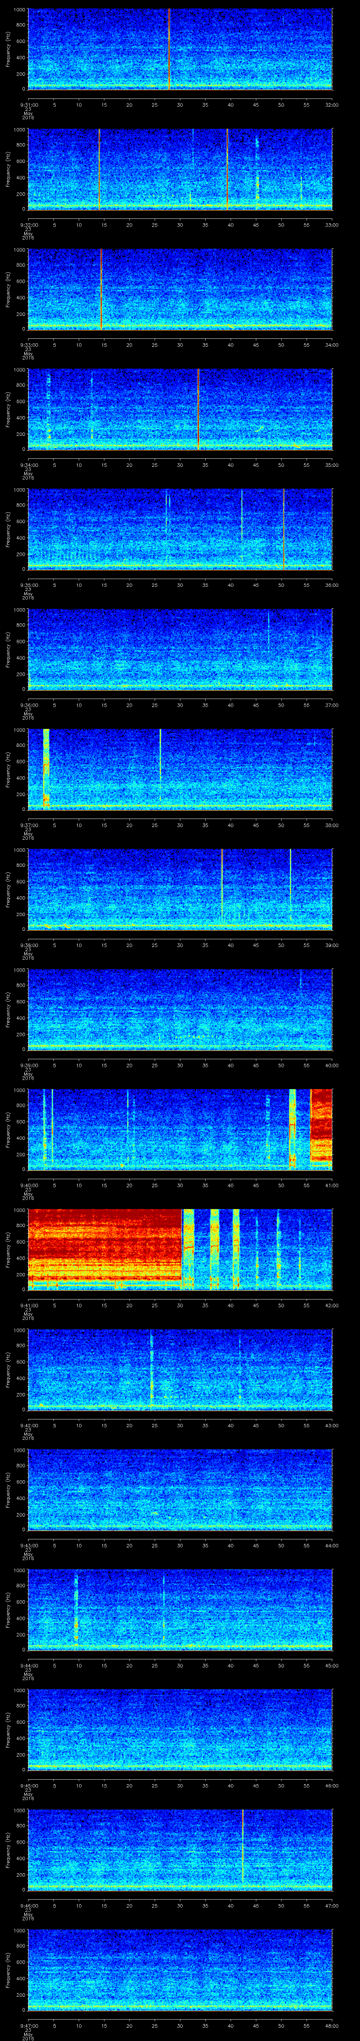
Task: Click the orange vertical line in the 9:38 panel
Action: tap(222, 883)
